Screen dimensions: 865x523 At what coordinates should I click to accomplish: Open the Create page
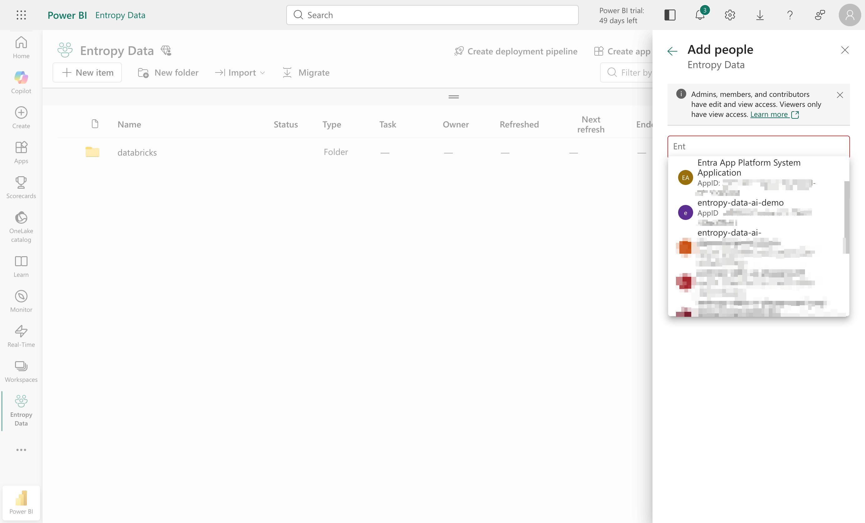(21, 117)
